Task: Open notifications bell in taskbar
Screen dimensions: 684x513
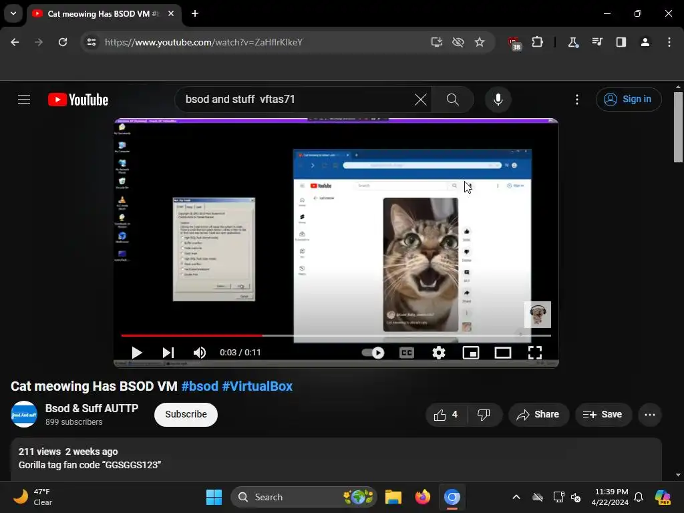Action: [639, 497]
